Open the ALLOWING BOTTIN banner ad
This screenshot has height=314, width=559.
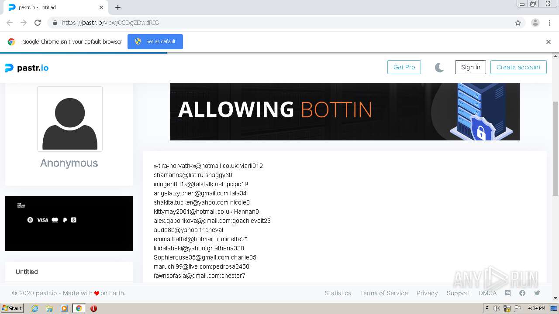click(x=345, y=112)
